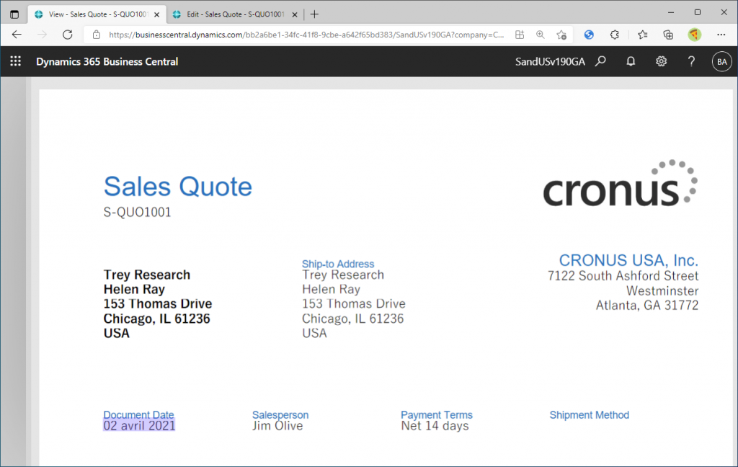Close the Edit - Sales Quote tab
Image resolution: width=738 pixels, height=467 pixels.
294,14
